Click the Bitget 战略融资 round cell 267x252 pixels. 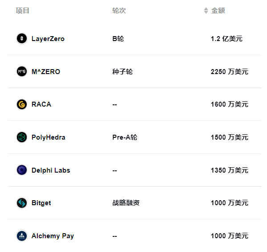[126, 203]
